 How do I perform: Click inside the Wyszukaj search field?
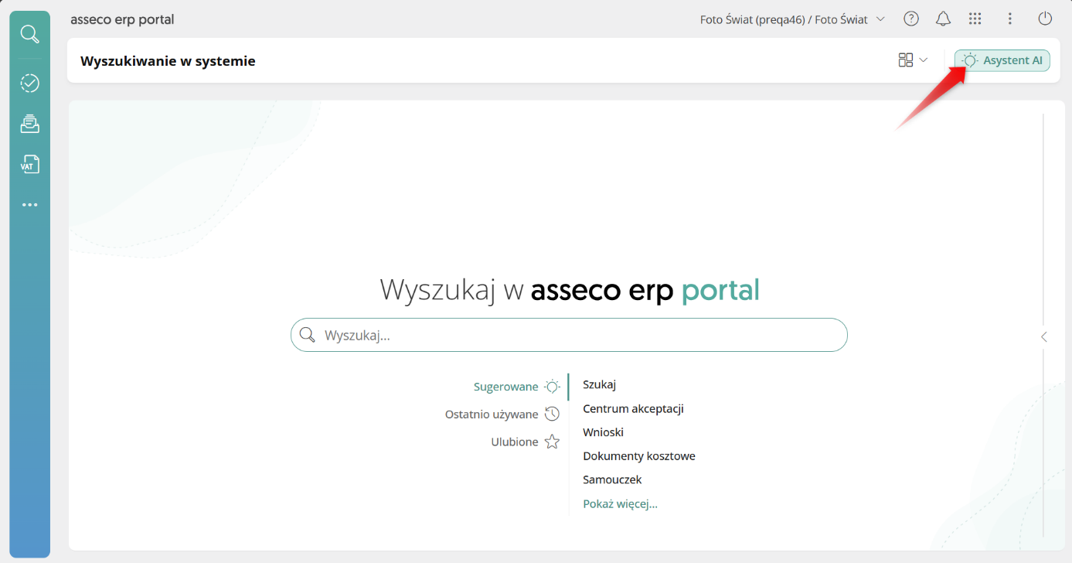[569, 335]
